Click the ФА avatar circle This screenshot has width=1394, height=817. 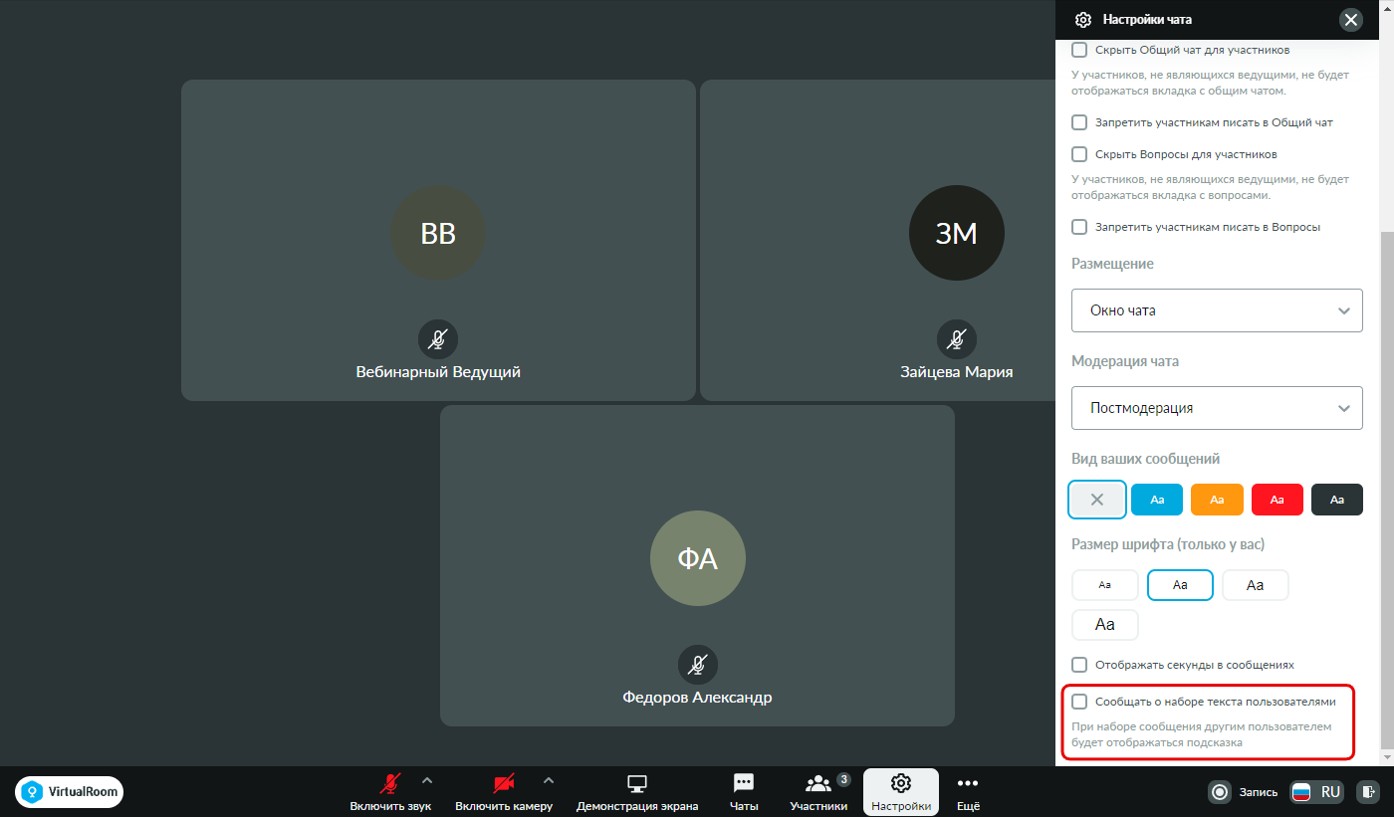698,558
